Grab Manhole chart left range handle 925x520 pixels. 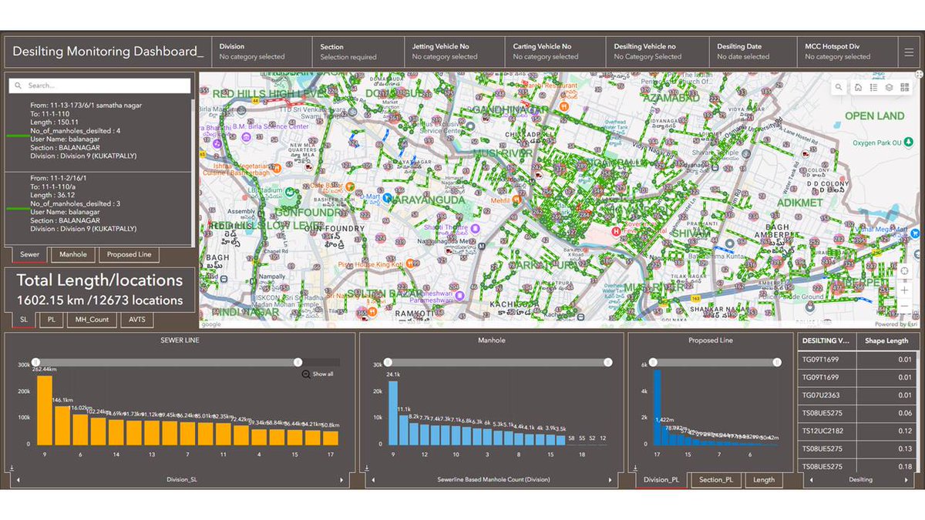388,362
